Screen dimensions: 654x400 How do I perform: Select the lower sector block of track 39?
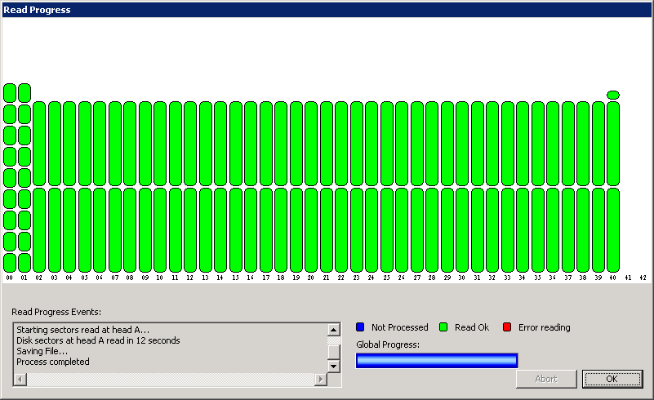click(598, 229)
